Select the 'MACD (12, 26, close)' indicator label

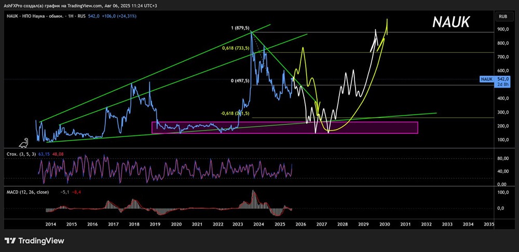tap(28, 192)
